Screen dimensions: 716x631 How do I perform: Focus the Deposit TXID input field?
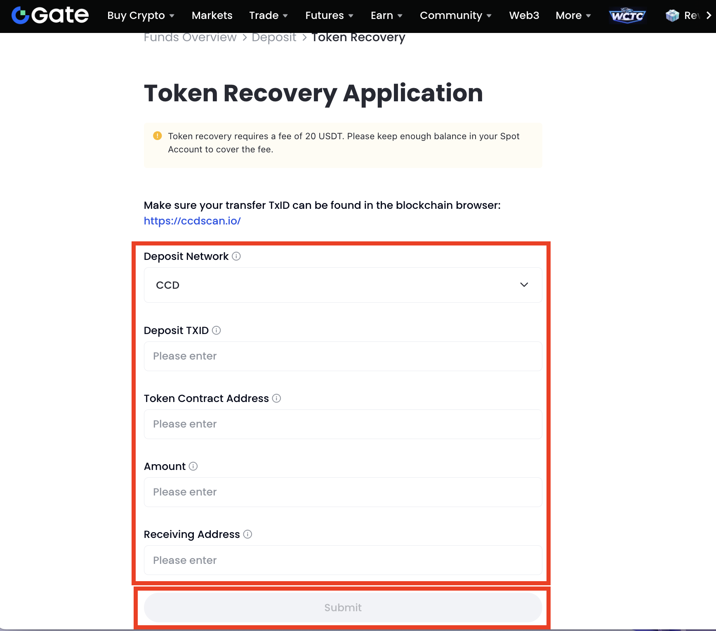point(343,356)
